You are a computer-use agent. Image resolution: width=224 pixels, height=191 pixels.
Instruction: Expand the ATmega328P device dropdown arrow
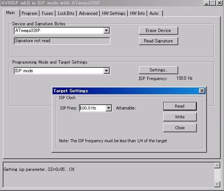point(107,31)
